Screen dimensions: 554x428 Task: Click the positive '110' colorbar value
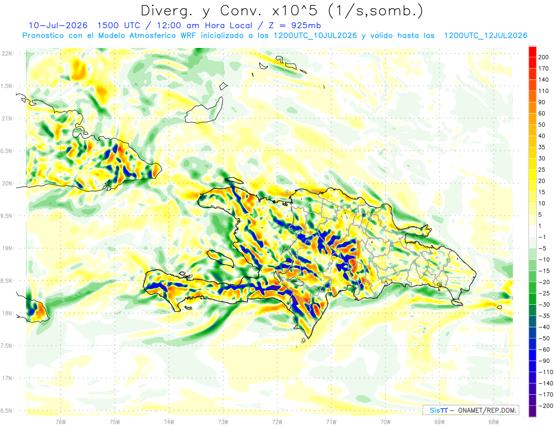pyautogui.click(x=544, y=91)
